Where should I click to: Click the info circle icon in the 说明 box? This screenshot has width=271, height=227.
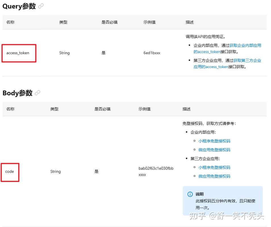pos(190,194)
